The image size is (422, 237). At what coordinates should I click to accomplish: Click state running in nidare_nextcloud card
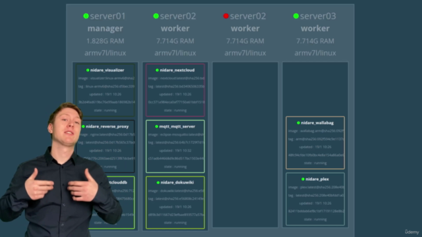(175, 111)
